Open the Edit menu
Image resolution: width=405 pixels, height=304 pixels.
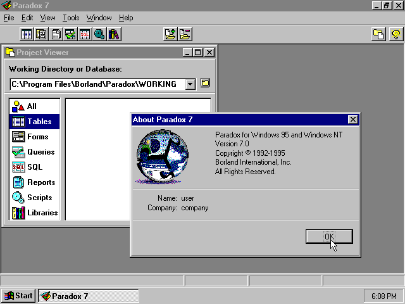[27, 18]
